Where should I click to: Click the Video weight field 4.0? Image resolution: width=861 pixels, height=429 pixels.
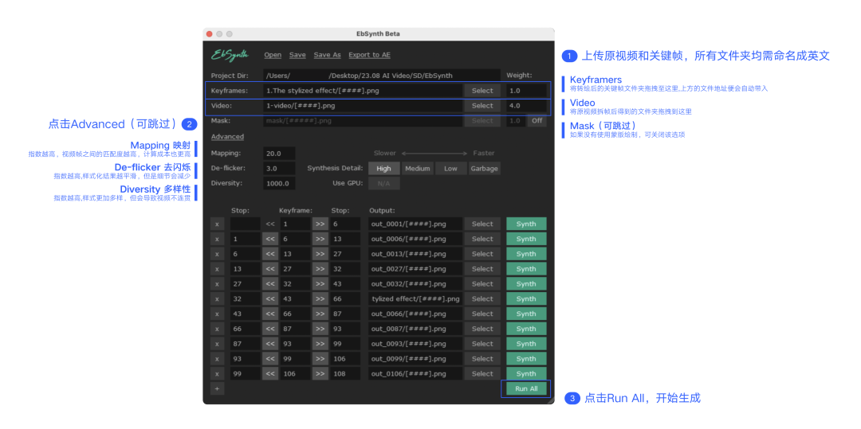(x=526, y=106)
